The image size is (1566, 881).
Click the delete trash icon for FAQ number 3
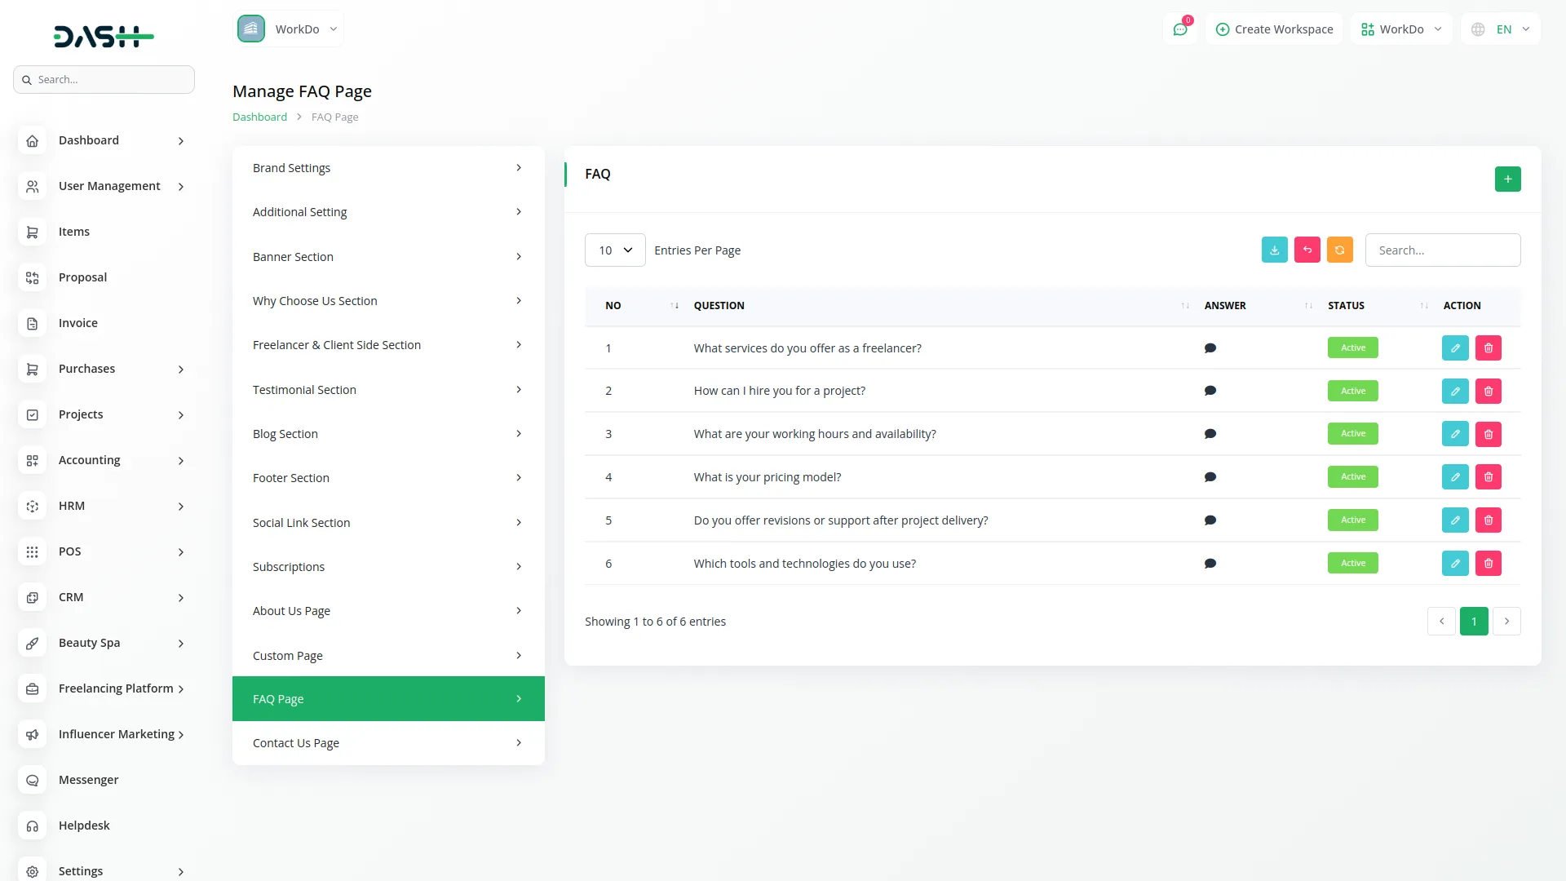(1489, 433)
